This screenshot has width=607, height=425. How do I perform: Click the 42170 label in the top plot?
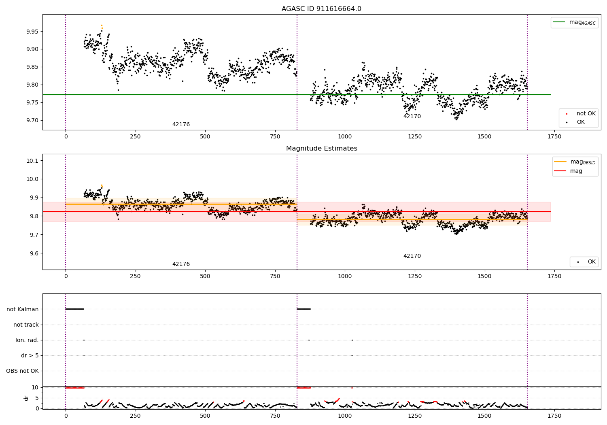coord(412,117)
